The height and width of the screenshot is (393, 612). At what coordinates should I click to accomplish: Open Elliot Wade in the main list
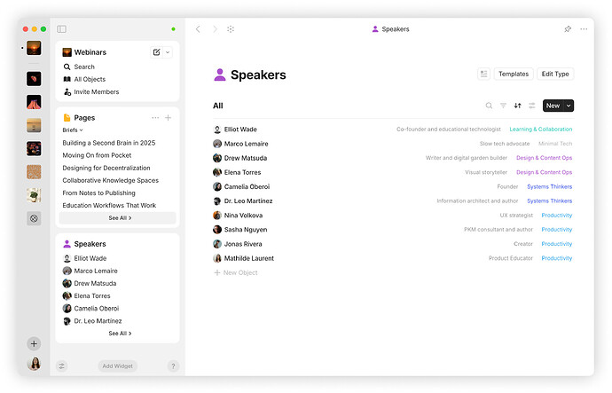click(240, 130)
